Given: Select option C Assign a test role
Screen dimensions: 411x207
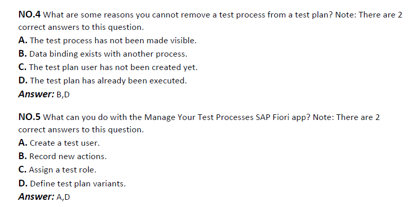Looking at the screenshot, I should (x=57, y=169).
